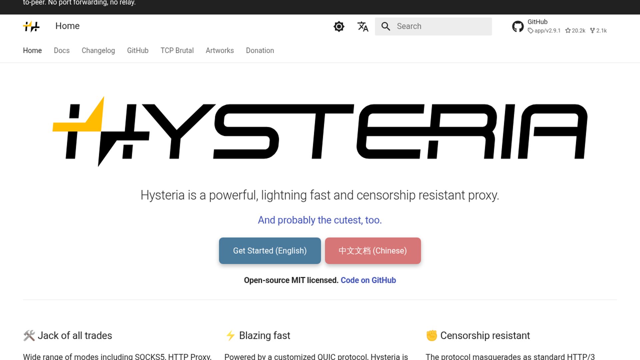640x360 pixels.
Task: Click the 中文文档 (Chinese) button
Action: coord(373,251)
